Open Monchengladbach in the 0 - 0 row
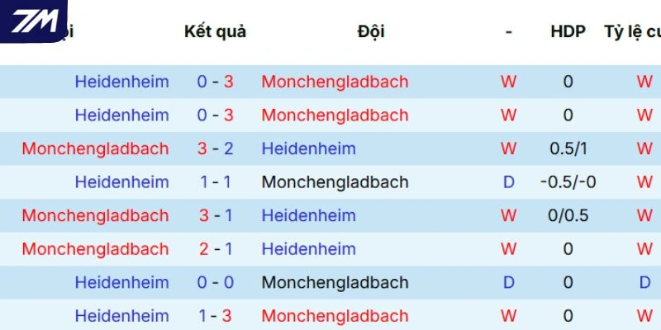 pyautogui.click(x=335, y=283)
